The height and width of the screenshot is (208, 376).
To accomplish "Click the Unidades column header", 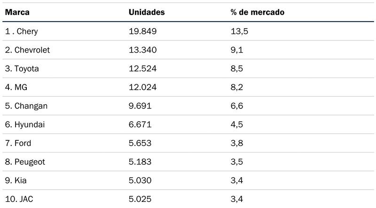I will click(x=146, y=12).
